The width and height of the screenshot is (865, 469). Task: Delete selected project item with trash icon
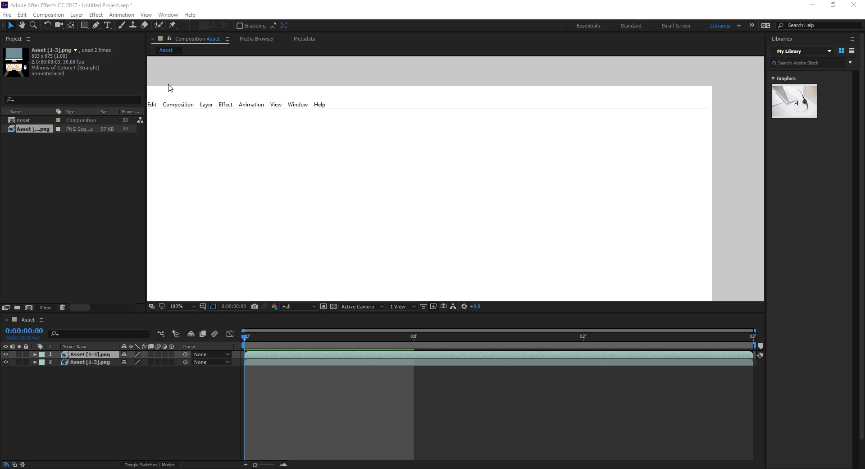click(x=63, y=308)
